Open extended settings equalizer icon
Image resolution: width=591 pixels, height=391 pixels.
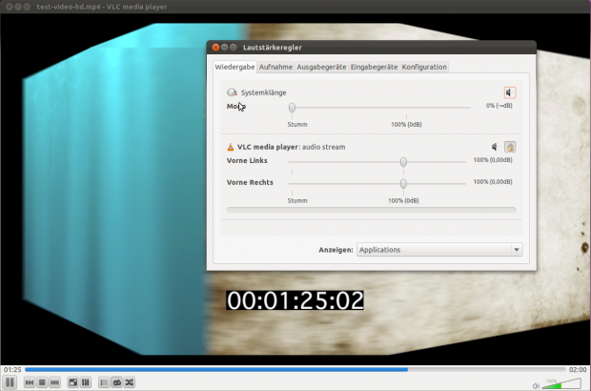(86, 382)
